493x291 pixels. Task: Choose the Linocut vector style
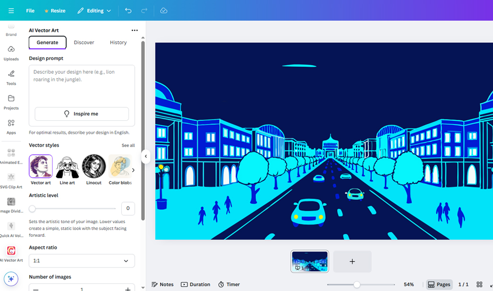click(94, 166)
